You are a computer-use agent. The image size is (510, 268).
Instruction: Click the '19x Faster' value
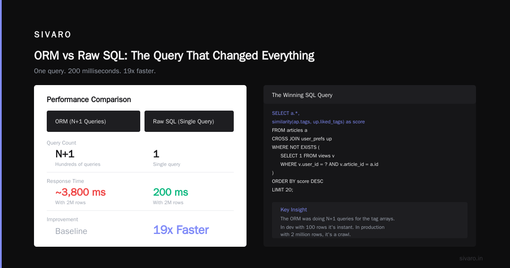(x=181, y=230)
